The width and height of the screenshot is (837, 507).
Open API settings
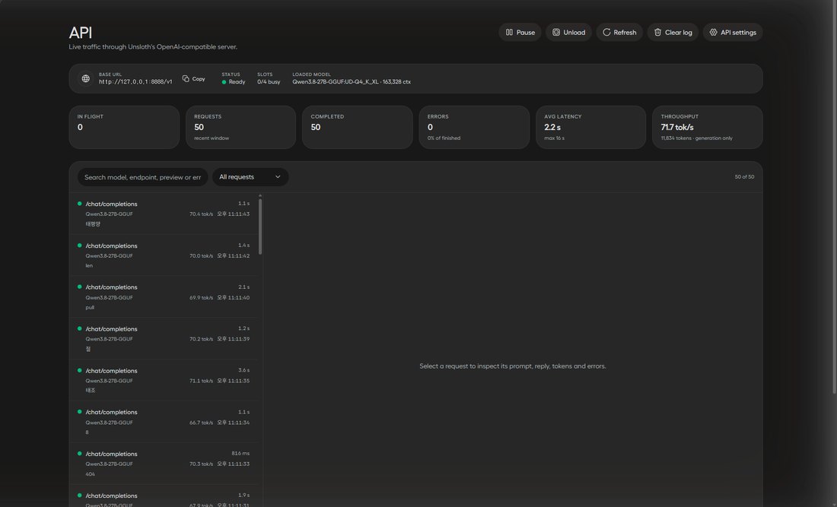click(x=732, y=33)
